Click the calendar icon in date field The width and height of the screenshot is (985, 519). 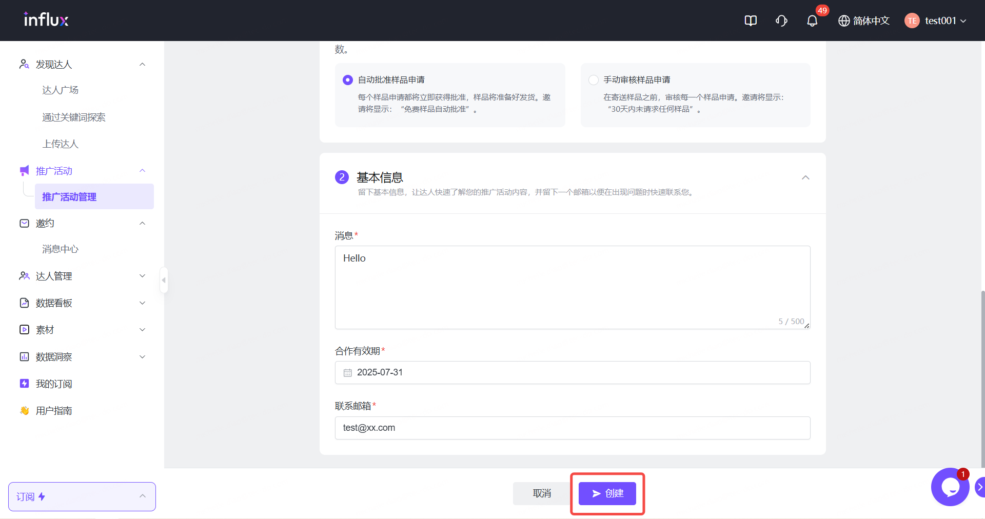tap(347, 373)
